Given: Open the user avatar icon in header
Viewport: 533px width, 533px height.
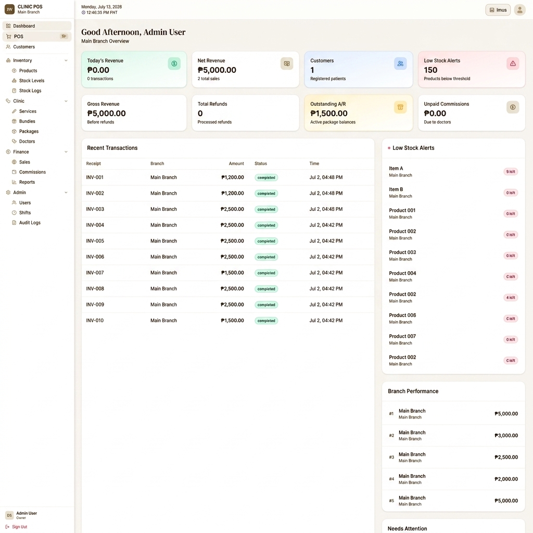Looking at the screenshot, I should point(519,10).
